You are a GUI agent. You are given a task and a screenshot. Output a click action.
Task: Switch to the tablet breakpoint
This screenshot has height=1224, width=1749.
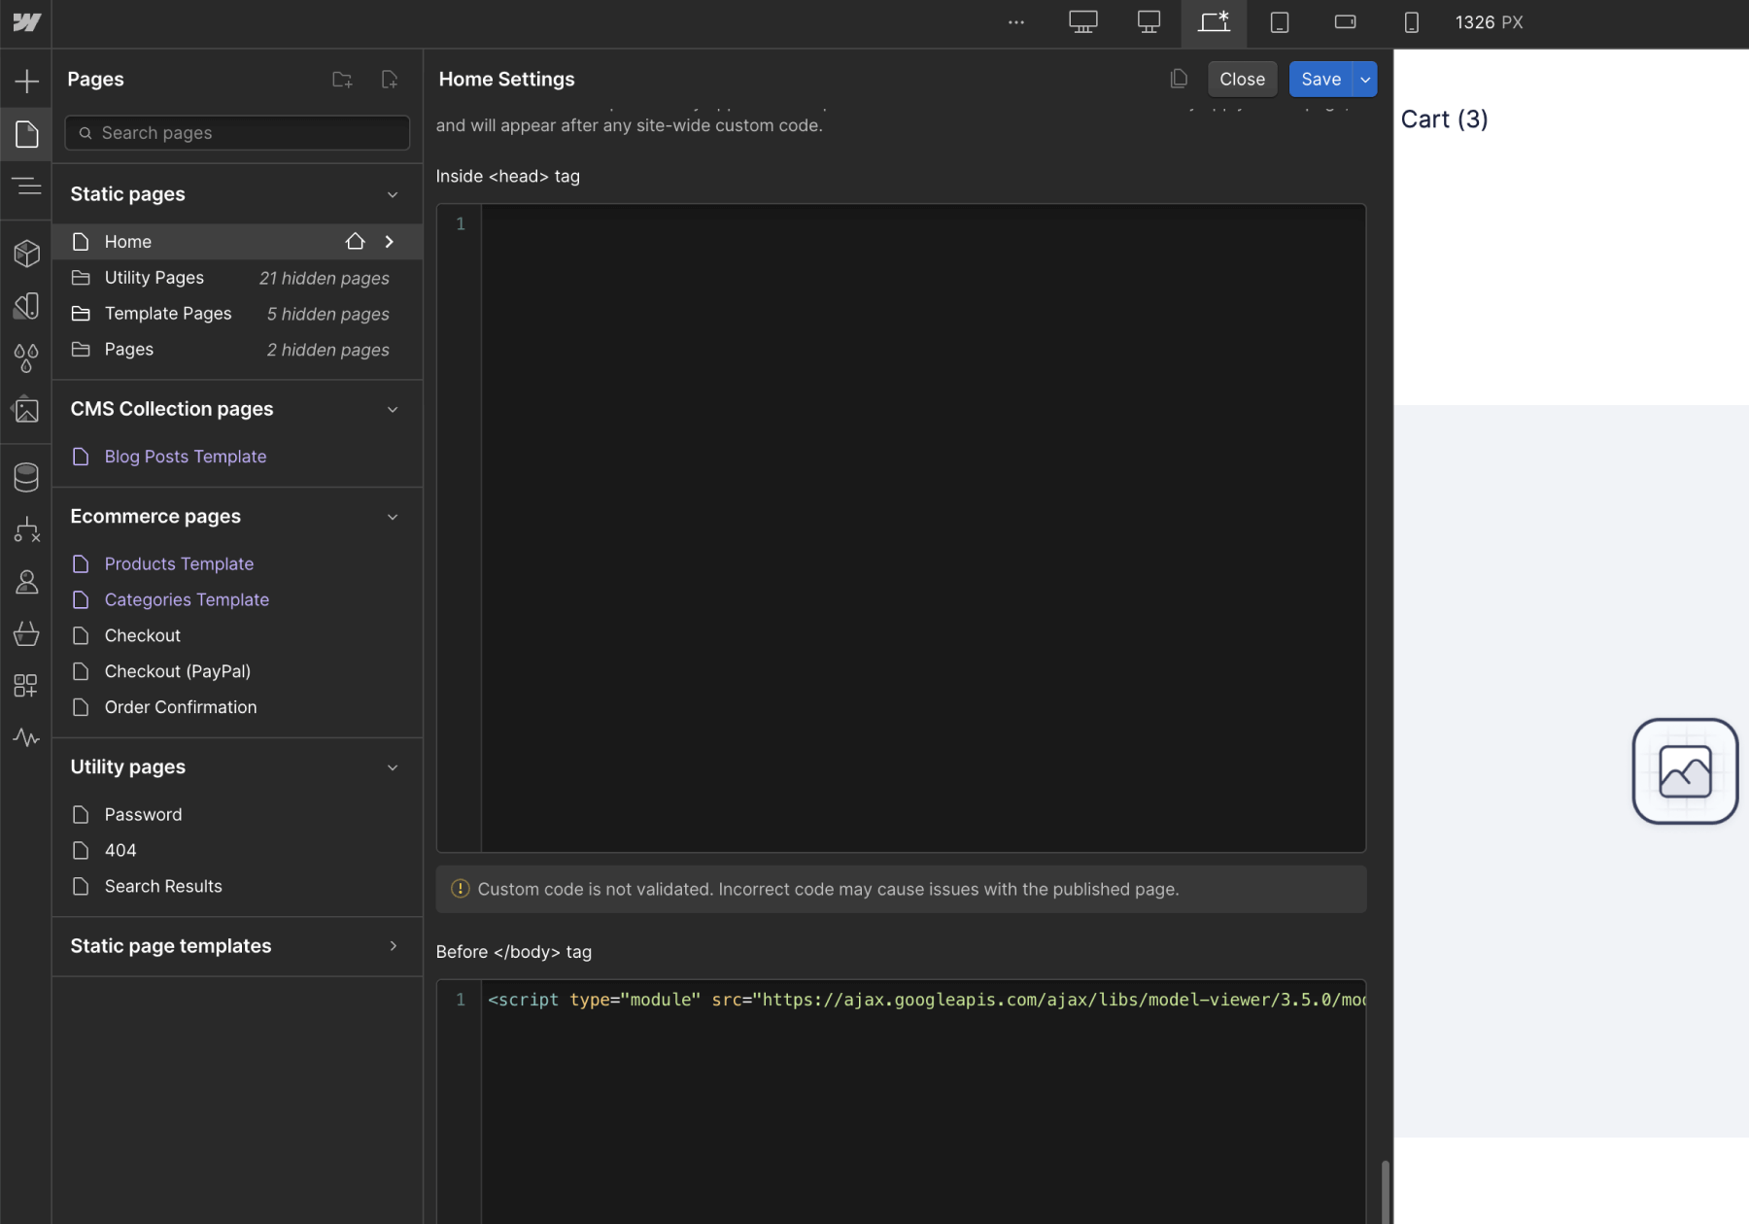click(x=1280, y=22)
